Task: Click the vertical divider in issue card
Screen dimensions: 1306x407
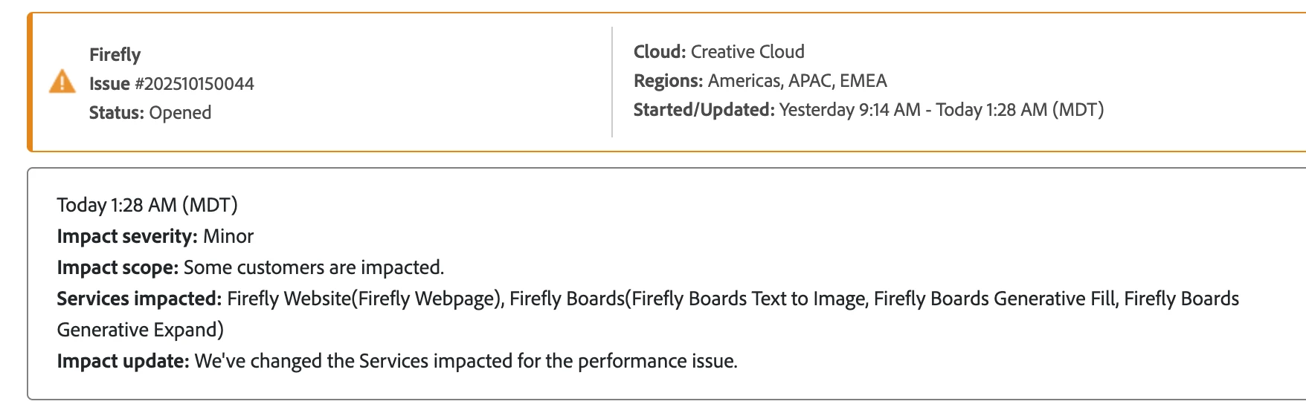Action: [612, 82]
